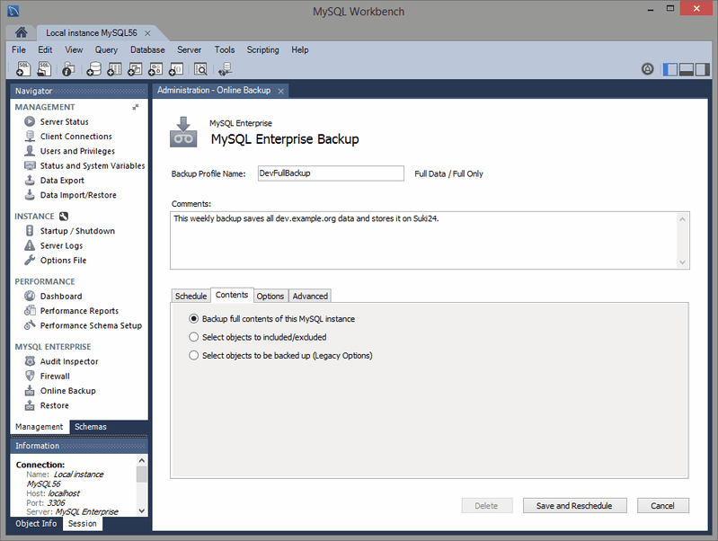Open Status and System Variables
This screenshot has width=718, height=541.
pos(92,166)
